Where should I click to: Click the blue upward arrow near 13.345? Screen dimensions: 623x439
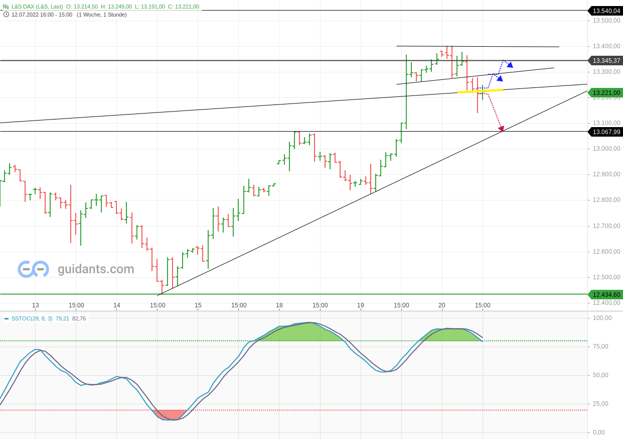click(x=511, y=65)
